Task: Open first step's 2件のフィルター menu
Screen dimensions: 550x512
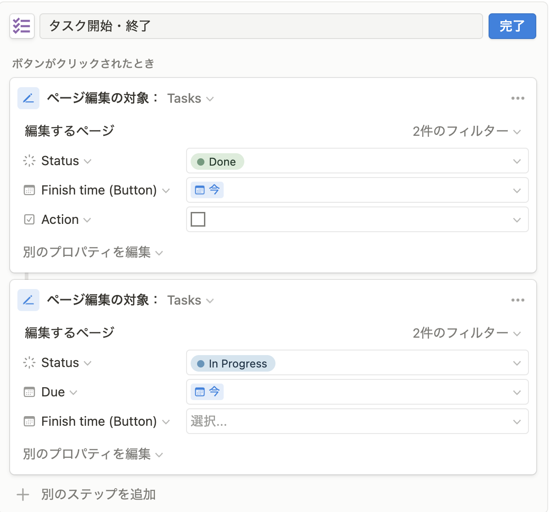Action: (x=467, y=131)
